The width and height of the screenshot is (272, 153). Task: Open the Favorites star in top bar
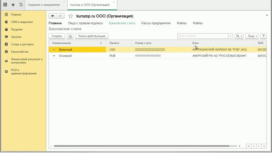pos(13,5)
